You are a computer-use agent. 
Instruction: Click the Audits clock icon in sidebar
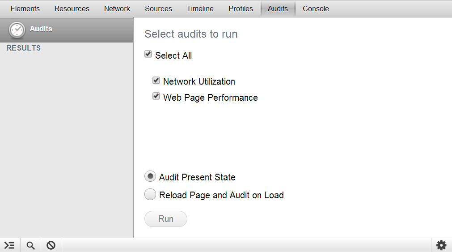click(17, 30)
